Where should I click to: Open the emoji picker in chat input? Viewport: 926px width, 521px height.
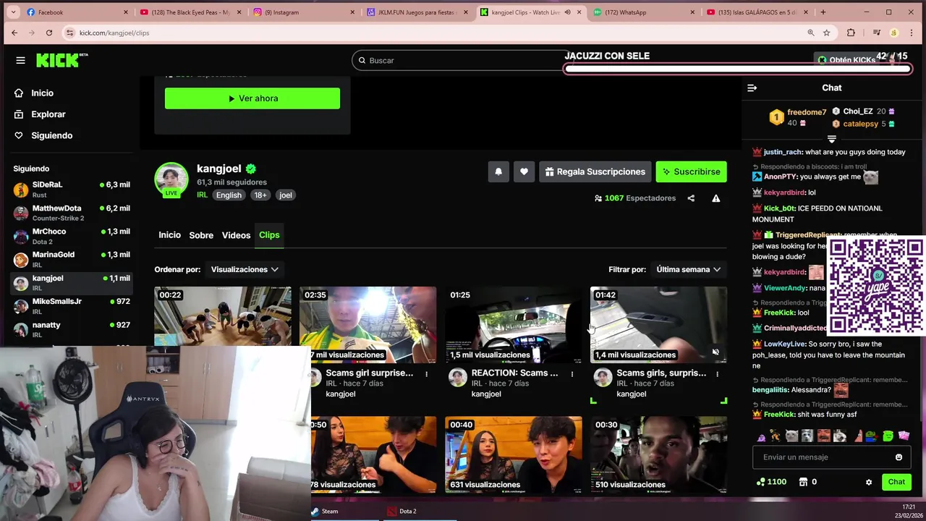tap(899, 457)
